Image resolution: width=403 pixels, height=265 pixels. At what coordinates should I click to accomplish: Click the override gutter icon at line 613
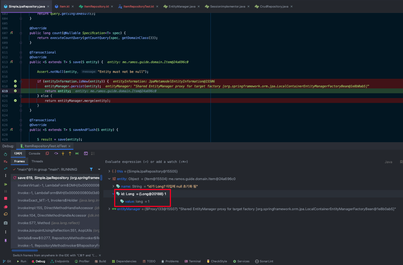tap(11, 62)
